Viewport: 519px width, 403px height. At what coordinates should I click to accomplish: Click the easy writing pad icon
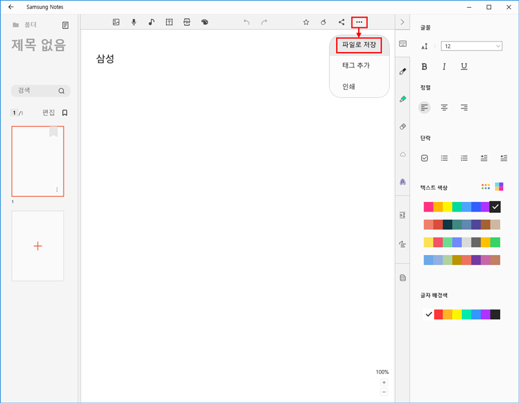(x=402, y=245)
